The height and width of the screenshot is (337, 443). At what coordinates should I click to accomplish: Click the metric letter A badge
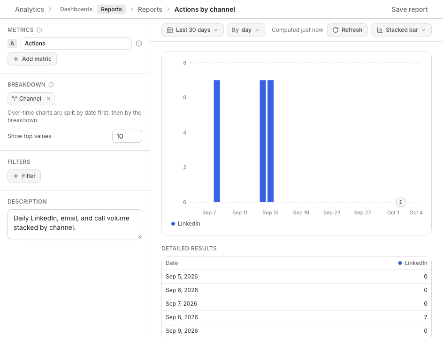tap(12, 44)
